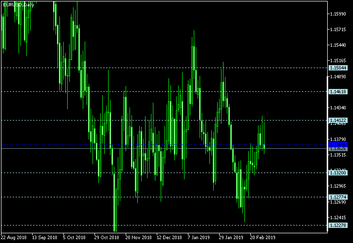Image resolution: width=353 pixels, height=243 pixels.
Task: Select the 1.15044 horizontal level price label
Action: click(338, 68)
